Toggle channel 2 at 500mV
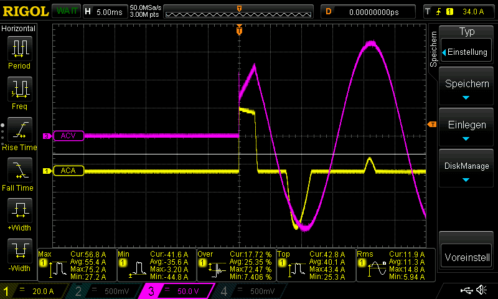498x299 pixels. click(x=103, y=291)
